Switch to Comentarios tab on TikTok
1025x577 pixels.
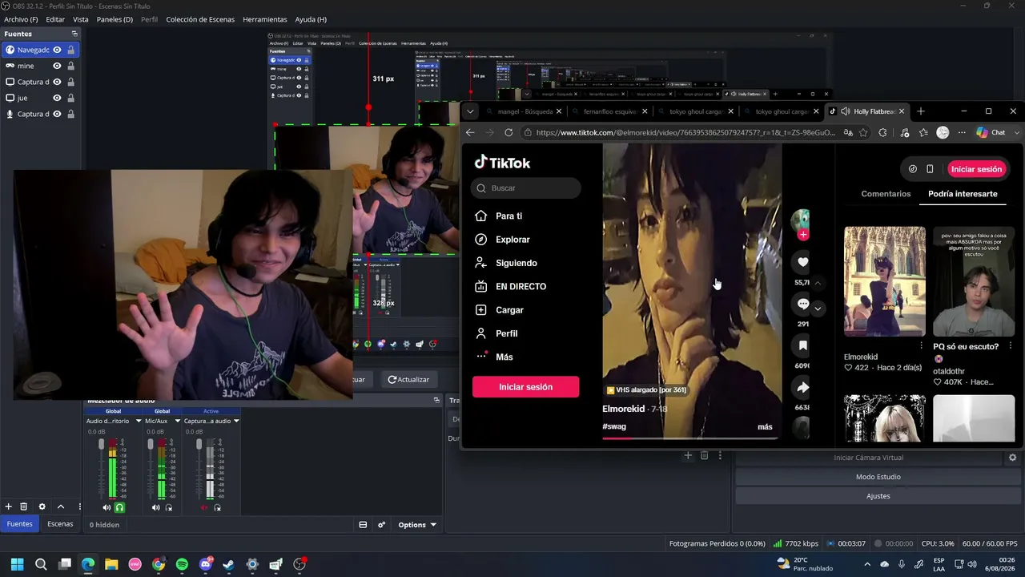coord(886,194)
